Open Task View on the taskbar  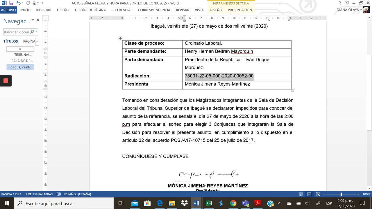(121, 203)
